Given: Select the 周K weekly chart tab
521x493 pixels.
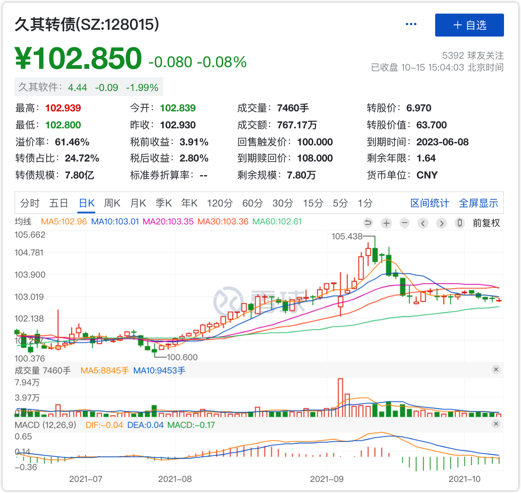Looking at the screenshot, I should pyautogui.click(x=112, y=203).
